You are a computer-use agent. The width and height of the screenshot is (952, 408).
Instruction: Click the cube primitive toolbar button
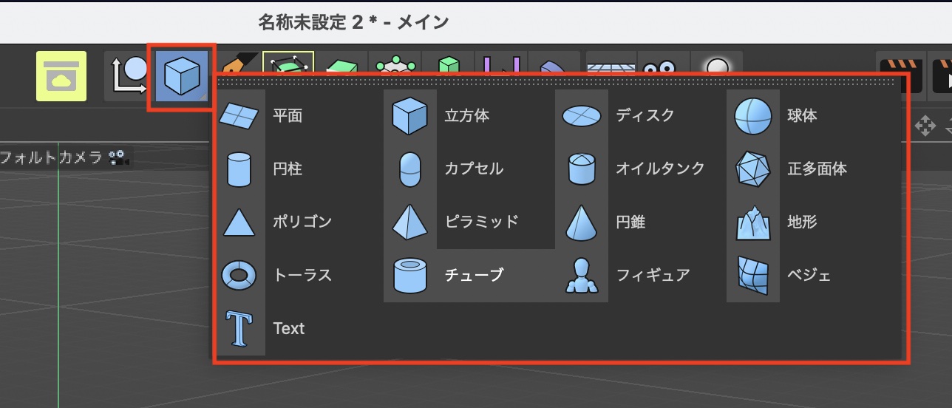pos(182,76)
